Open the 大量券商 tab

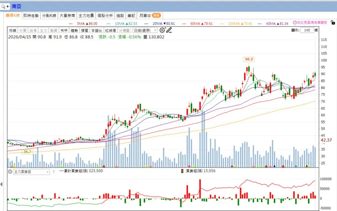(67, 15)
